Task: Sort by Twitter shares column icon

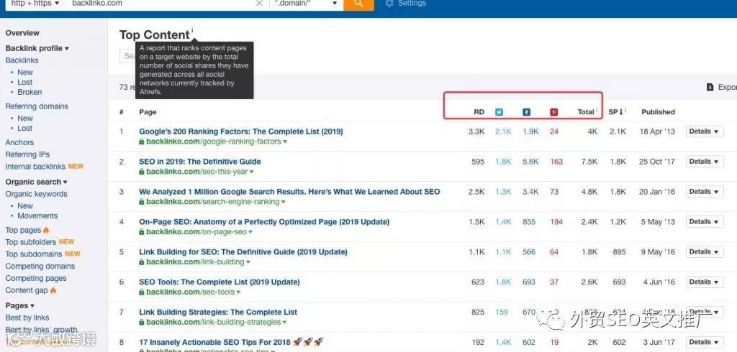Action: (499, 112)
